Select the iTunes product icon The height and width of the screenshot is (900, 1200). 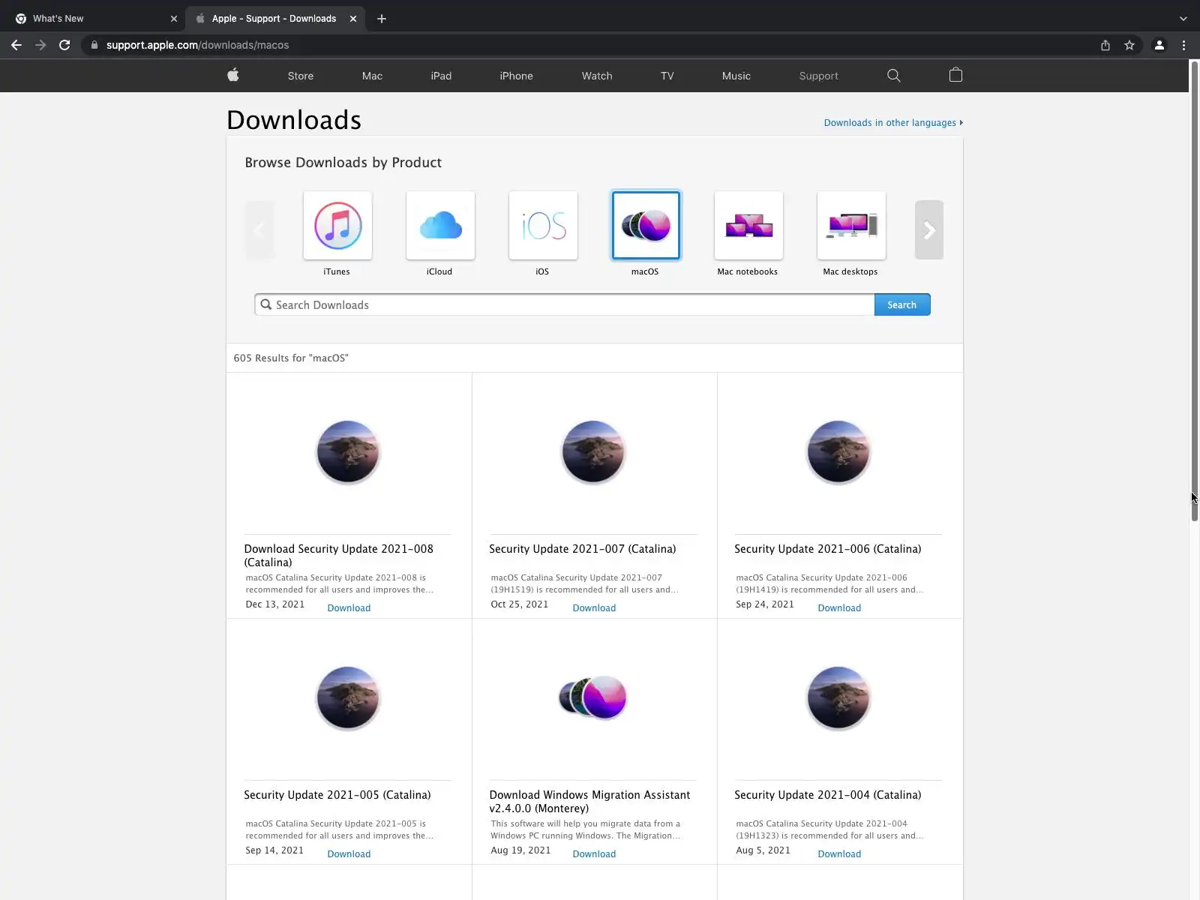click(337, 226)
